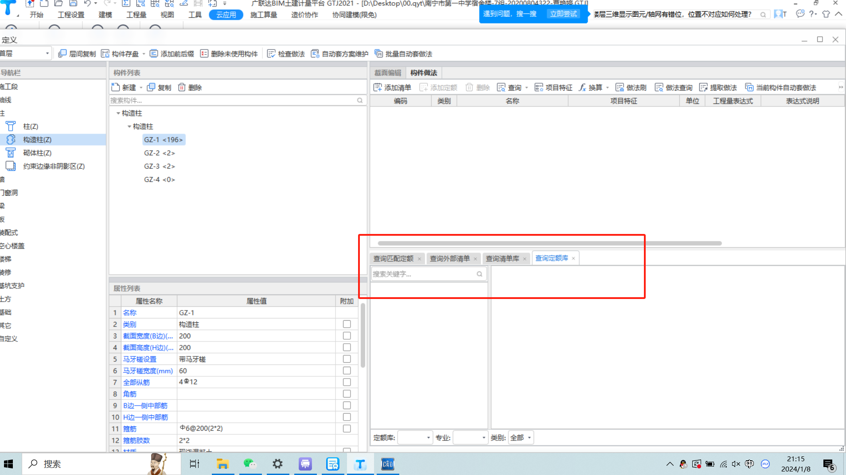
Task: Open the 类别 全部 dropdown
Action: [521, 438]
